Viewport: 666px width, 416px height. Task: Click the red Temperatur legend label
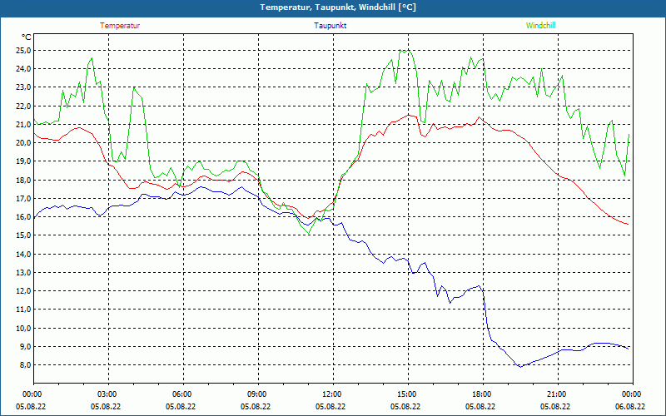[120, 26]
